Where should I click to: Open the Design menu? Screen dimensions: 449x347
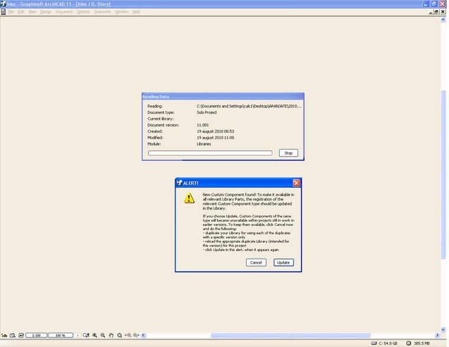(46, 12)
